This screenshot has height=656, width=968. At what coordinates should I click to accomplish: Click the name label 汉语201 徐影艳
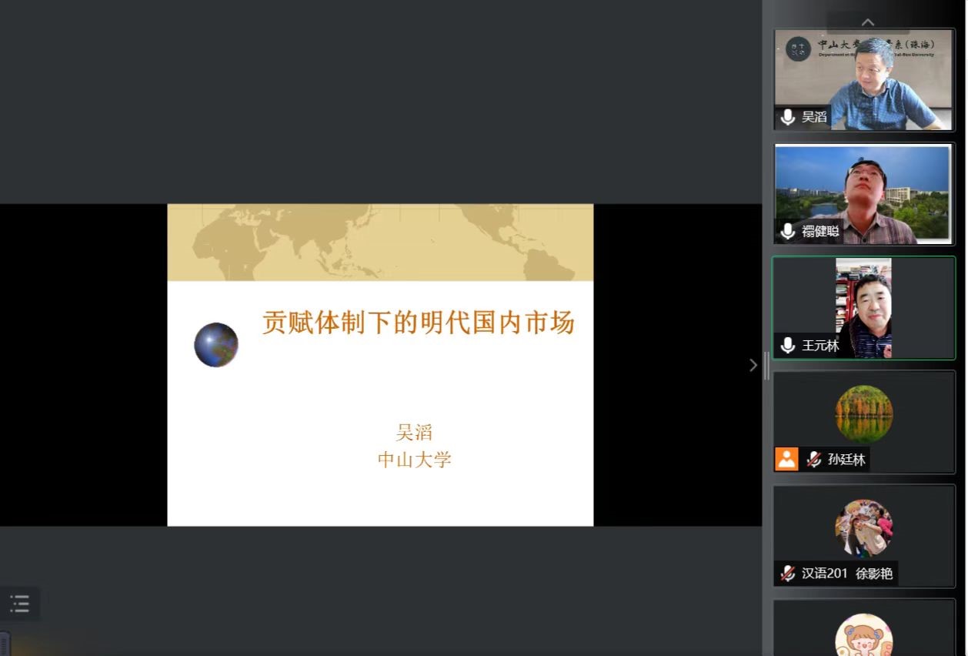point(846,574)
